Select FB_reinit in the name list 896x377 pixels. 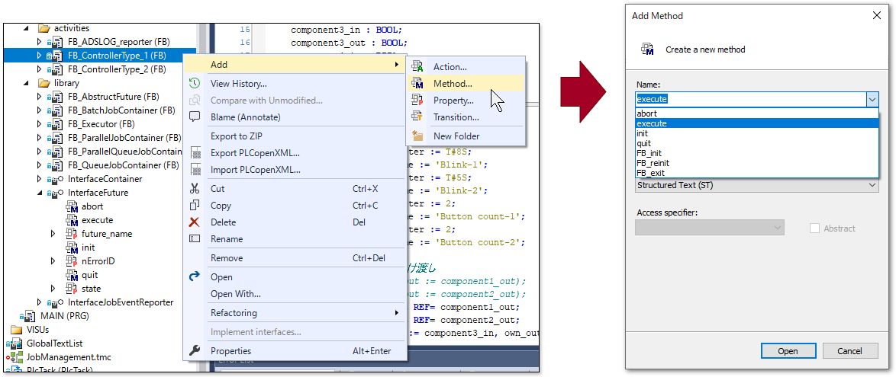[756, 162]
